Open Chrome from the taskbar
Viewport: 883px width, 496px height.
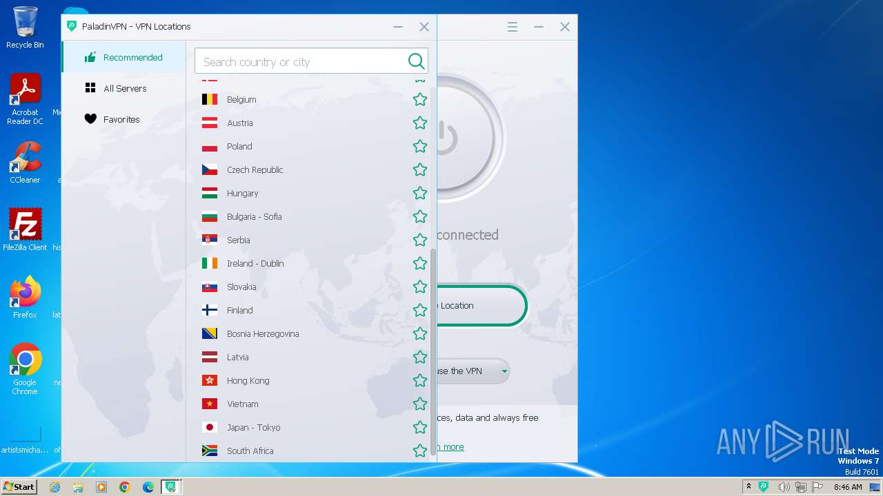(124, 487)
